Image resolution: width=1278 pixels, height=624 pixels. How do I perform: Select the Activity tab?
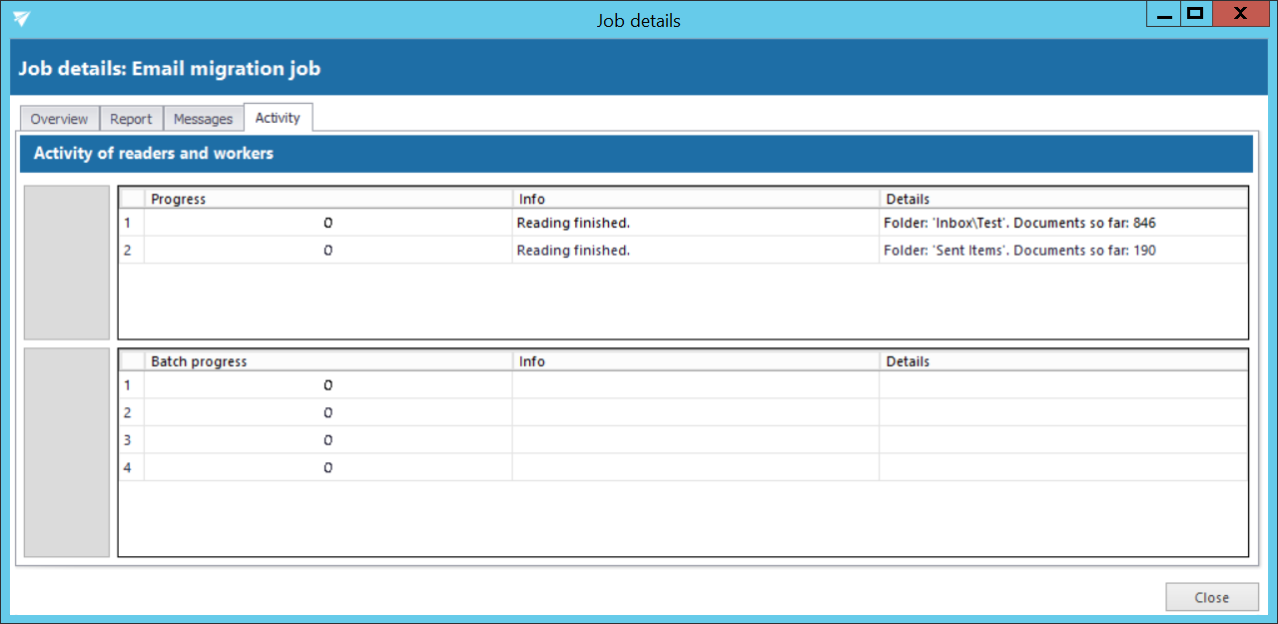click(278, 118)
